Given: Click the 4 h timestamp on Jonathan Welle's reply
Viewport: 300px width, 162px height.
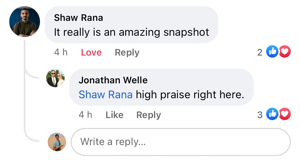Looking at the screenshot, I should click(x=85, y=115).
